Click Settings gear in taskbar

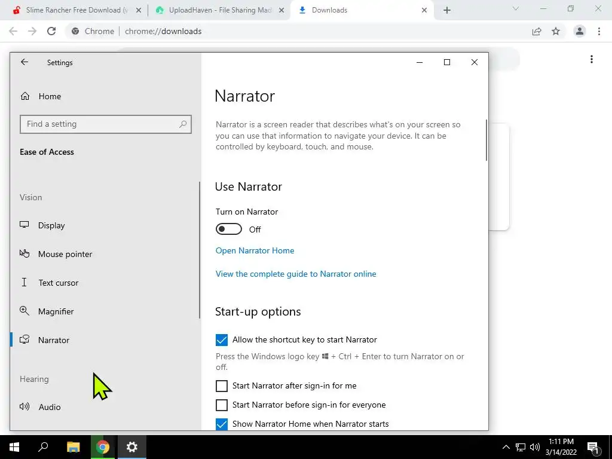[132, 447]
